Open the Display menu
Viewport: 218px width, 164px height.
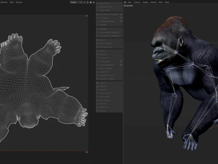[145, 2]
